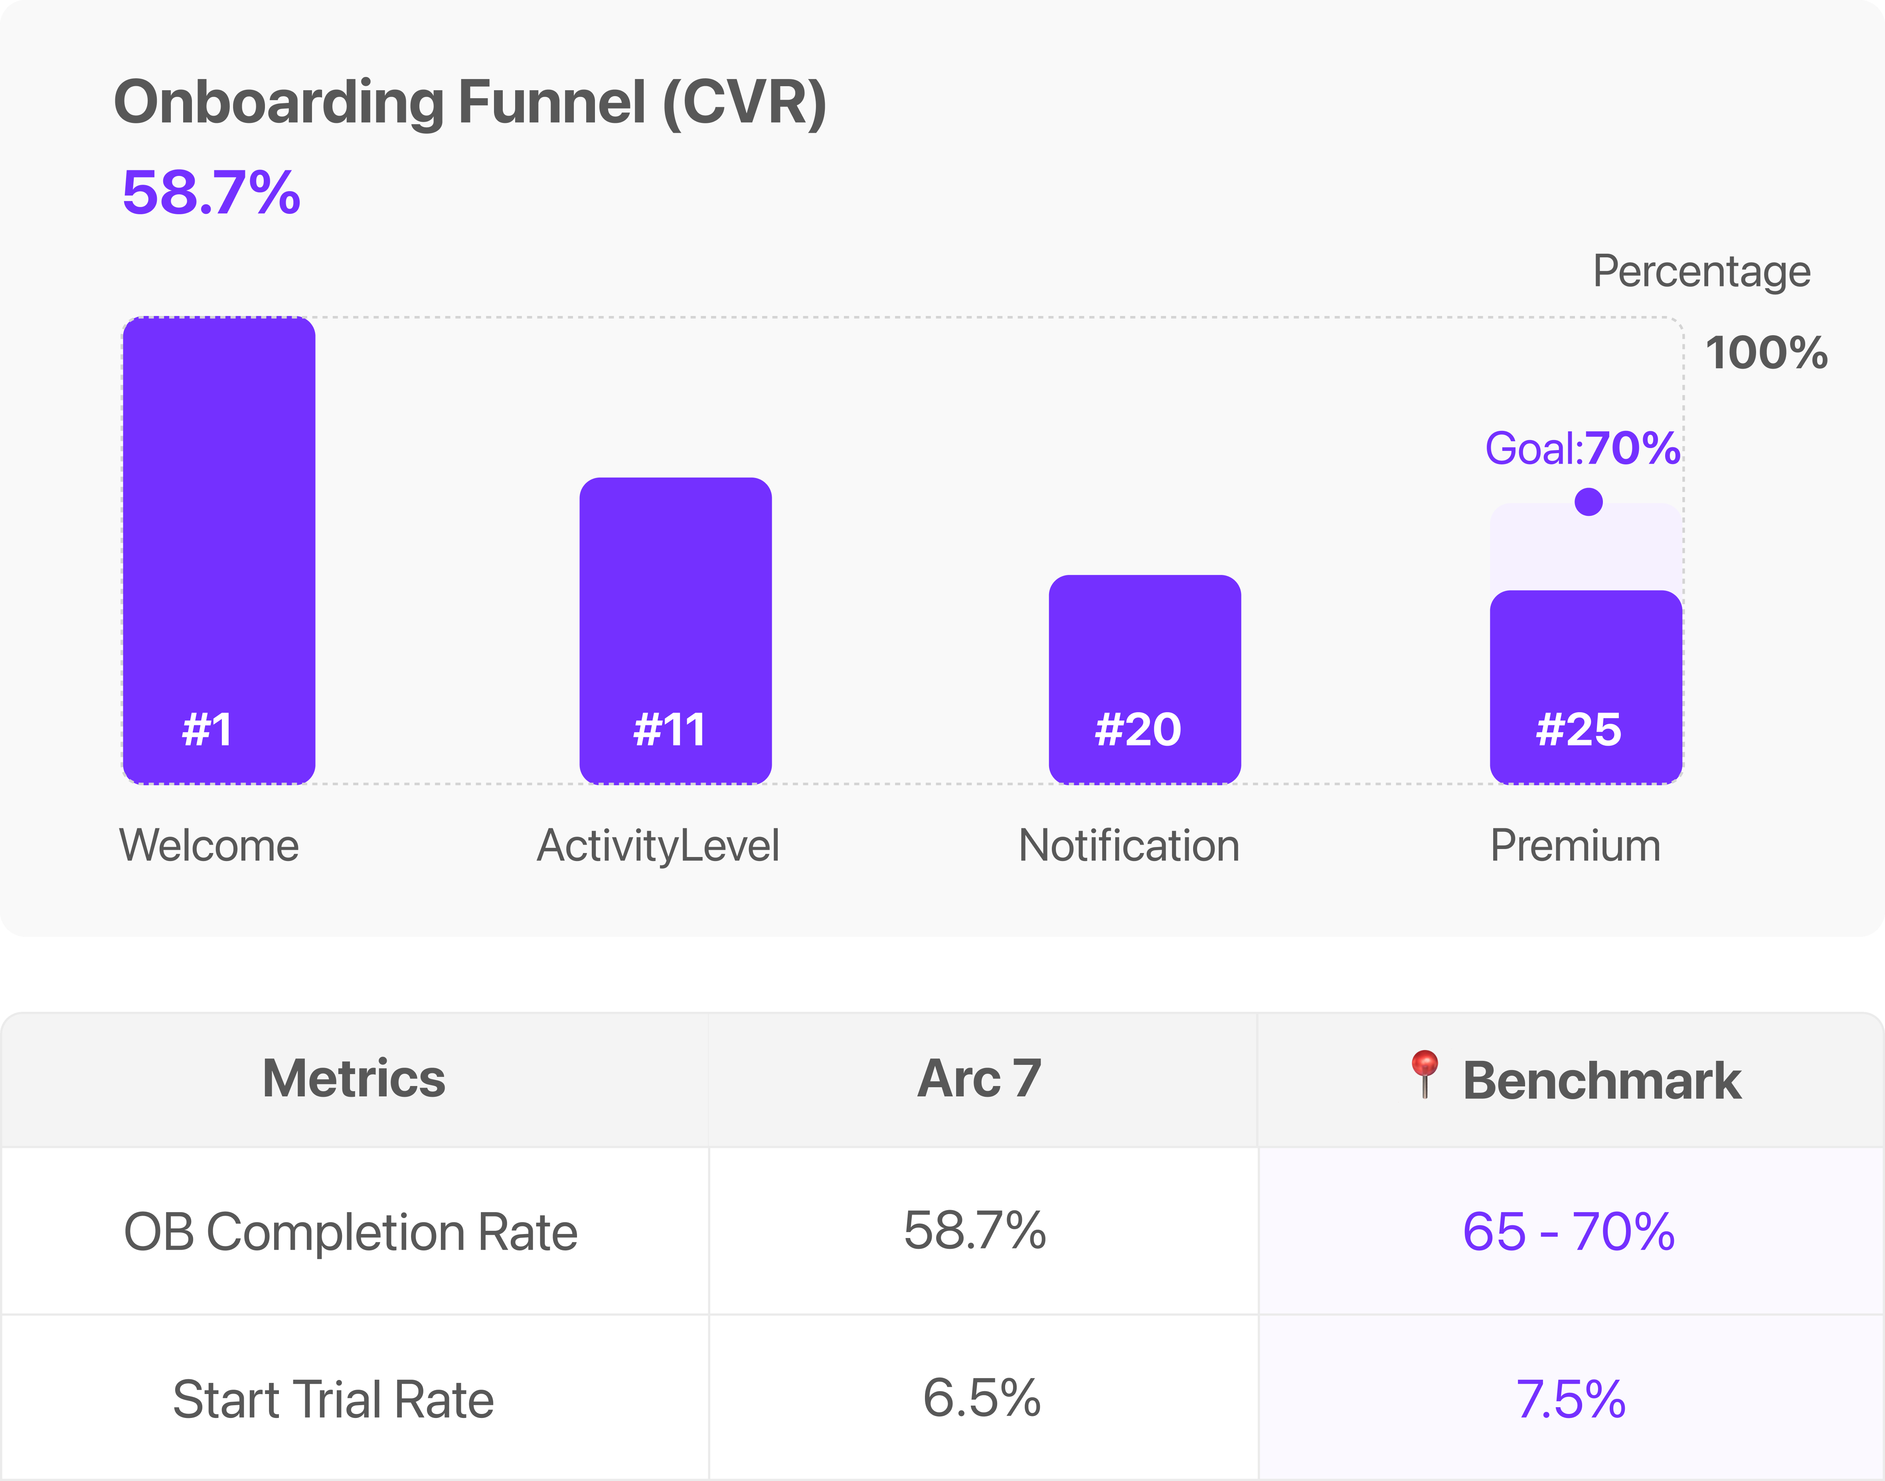Select the Metrics column header

pos(354,1079)
